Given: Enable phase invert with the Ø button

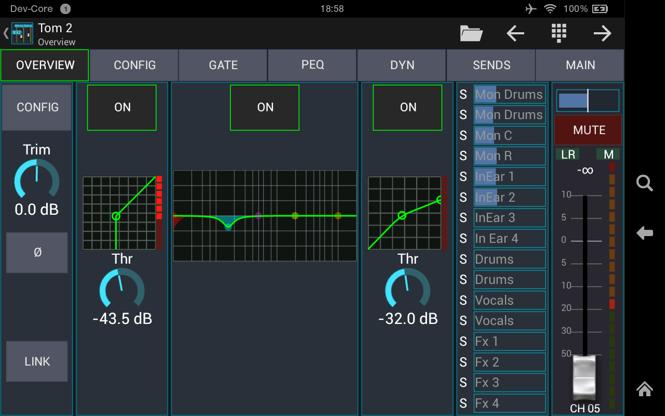Looking at the screenshot, I should (36, 253).
